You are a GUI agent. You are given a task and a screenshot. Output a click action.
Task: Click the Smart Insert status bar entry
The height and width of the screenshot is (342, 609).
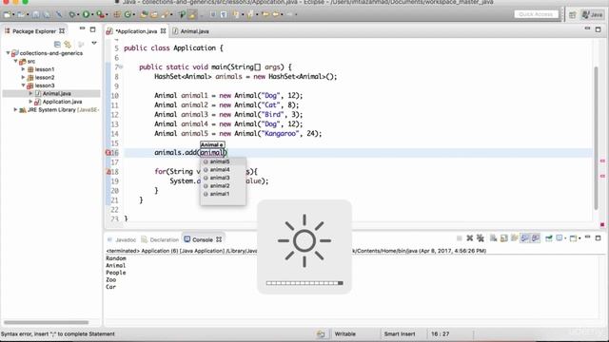pyautogui.click(x=400, y=333)
